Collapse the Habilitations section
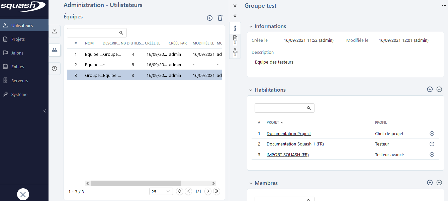 pyautogui.click(x=251, y=90)
